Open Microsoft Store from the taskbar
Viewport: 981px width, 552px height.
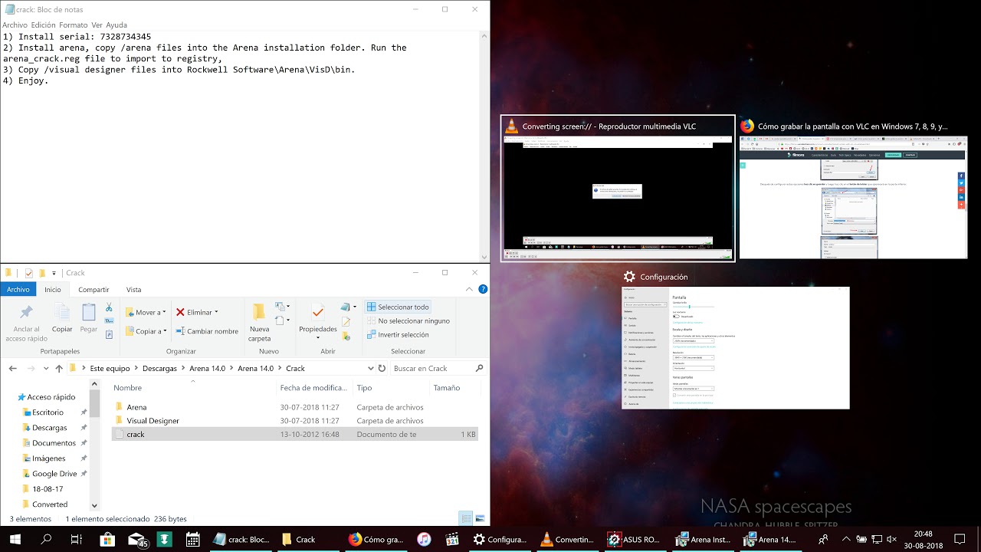(x=106, y=539)
